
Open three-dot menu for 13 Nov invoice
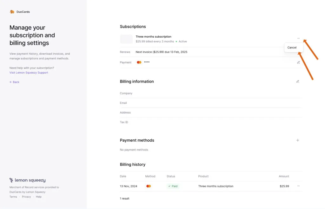click(298, 186)
